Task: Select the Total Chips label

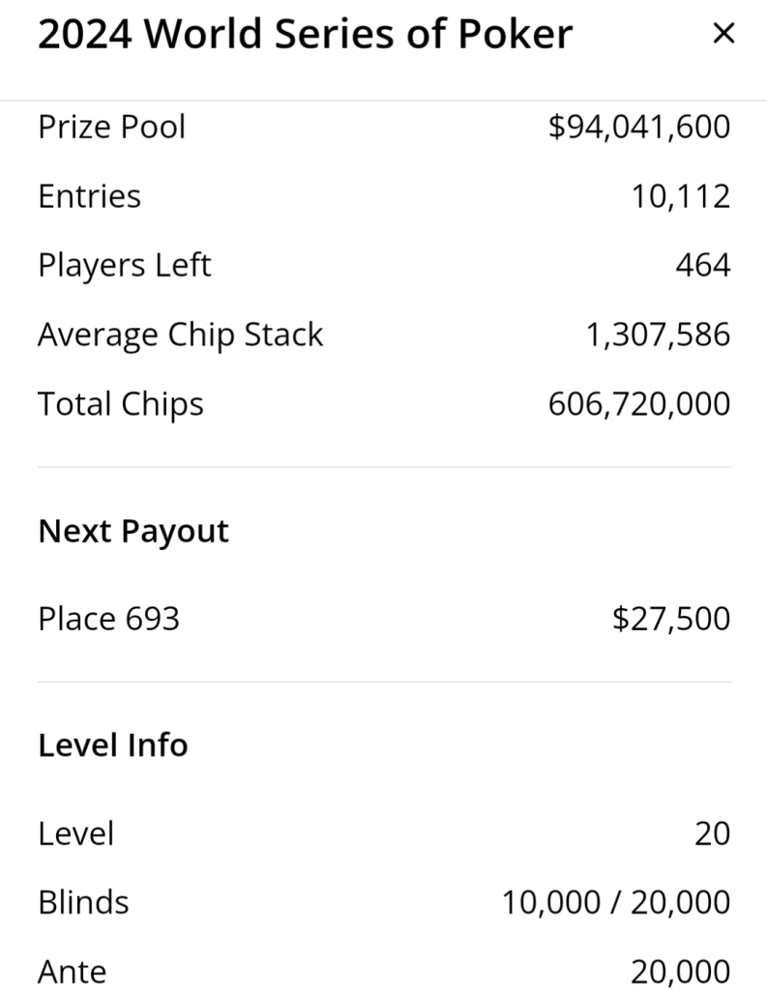Action: click(x=120, y=403)
